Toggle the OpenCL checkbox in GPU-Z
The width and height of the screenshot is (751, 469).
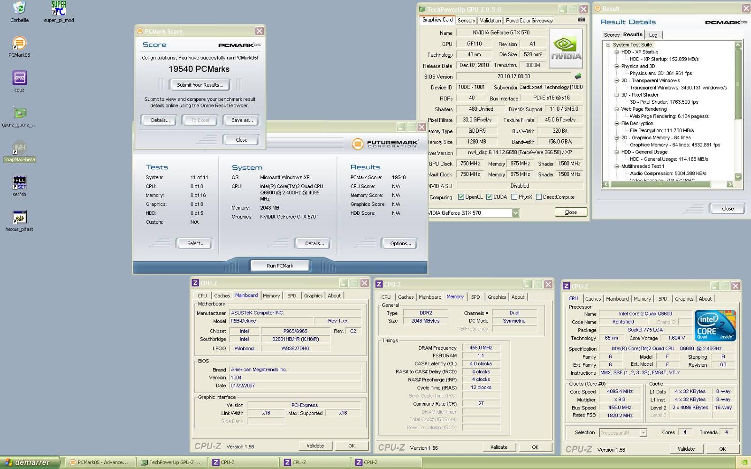[461, 197]
